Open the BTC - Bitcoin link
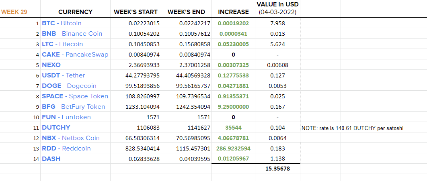This screenshot has width=427, height=181. click(62, 23)
